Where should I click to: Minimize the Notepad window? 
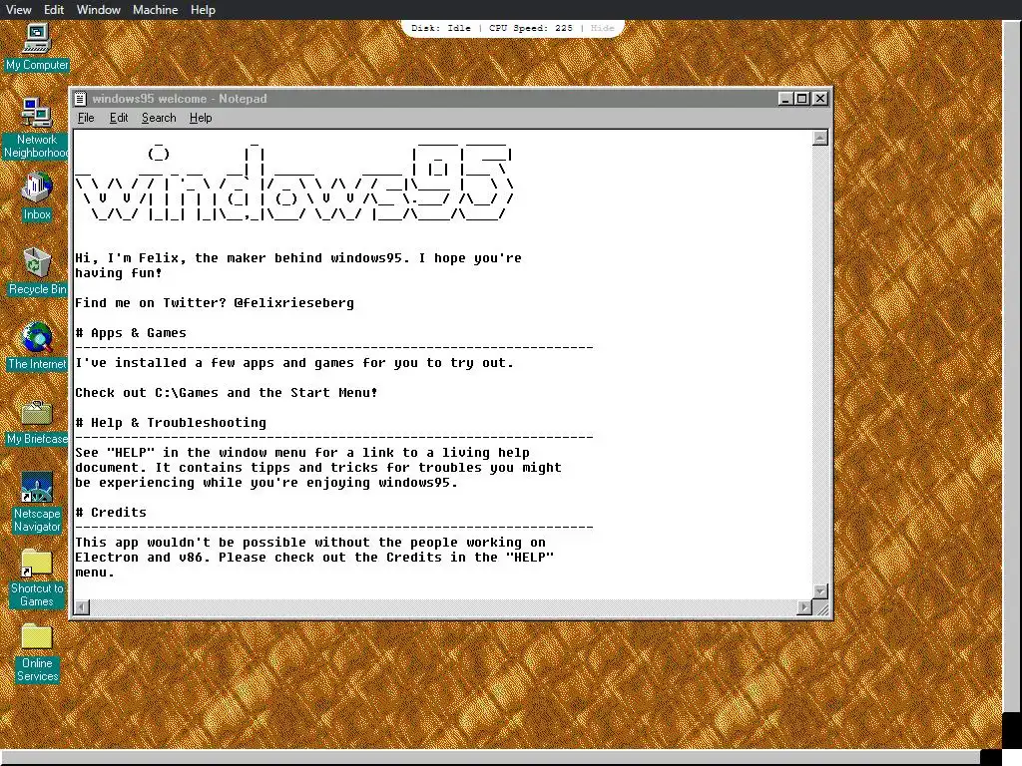pyautogui.click(x=785, y=99)
